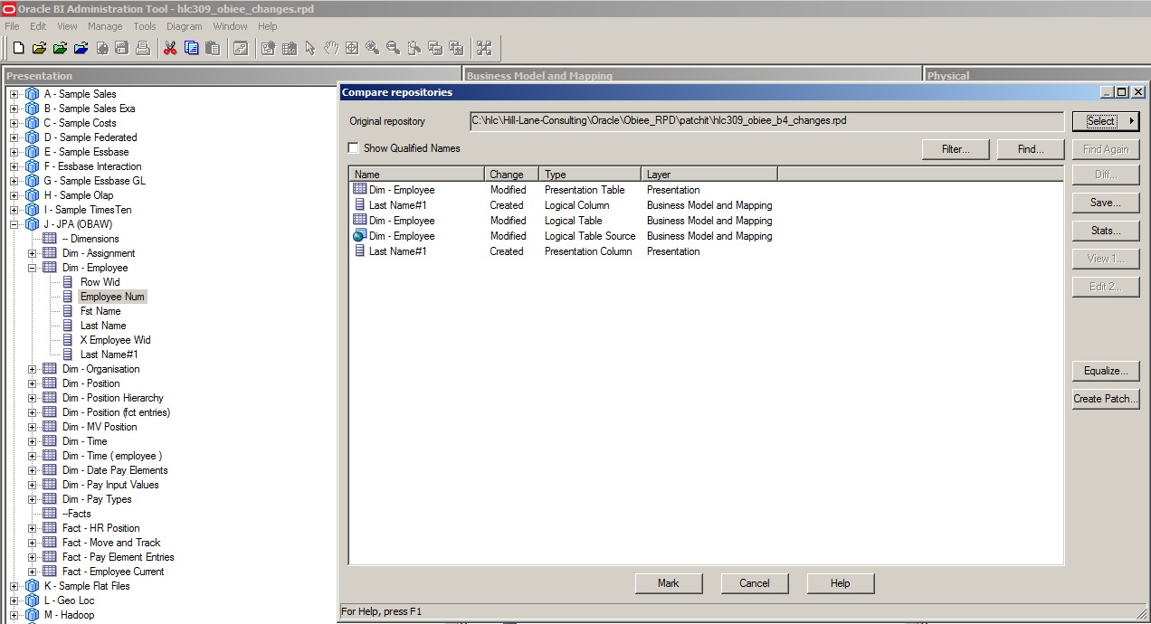Screen dimensions: 1151x624
Task: Expand the Dim - Assignment table node
Action: pos(32,253)
